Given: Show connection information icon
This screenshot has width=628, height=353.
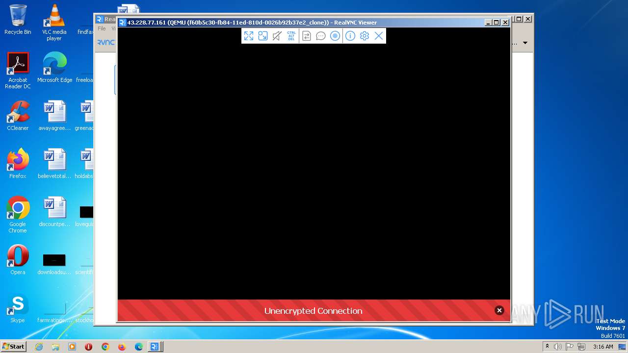Looking at the screenshot, I should pyautogui.click(x=350, y=36).
